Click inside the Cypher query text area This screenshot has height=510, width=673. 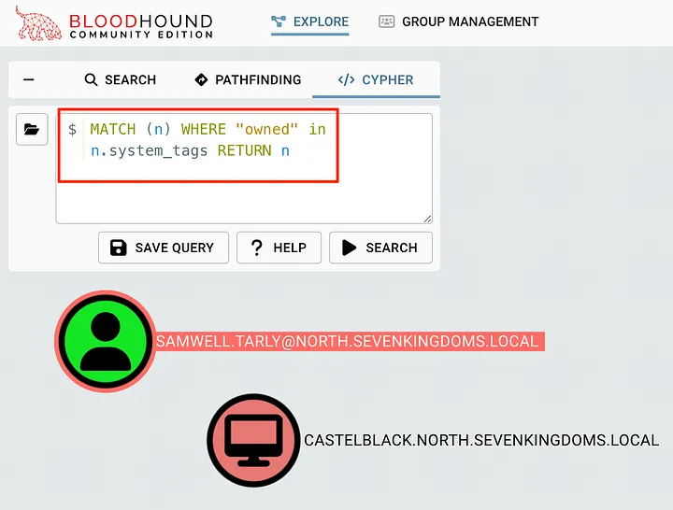[x=244, y=168]
